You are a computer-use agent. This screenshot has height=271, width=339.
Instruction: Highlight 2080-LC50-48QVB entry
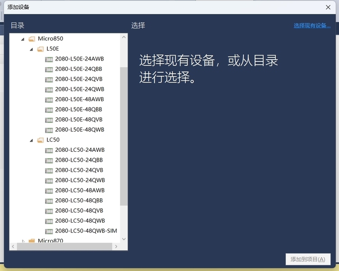tap(79, 210)
